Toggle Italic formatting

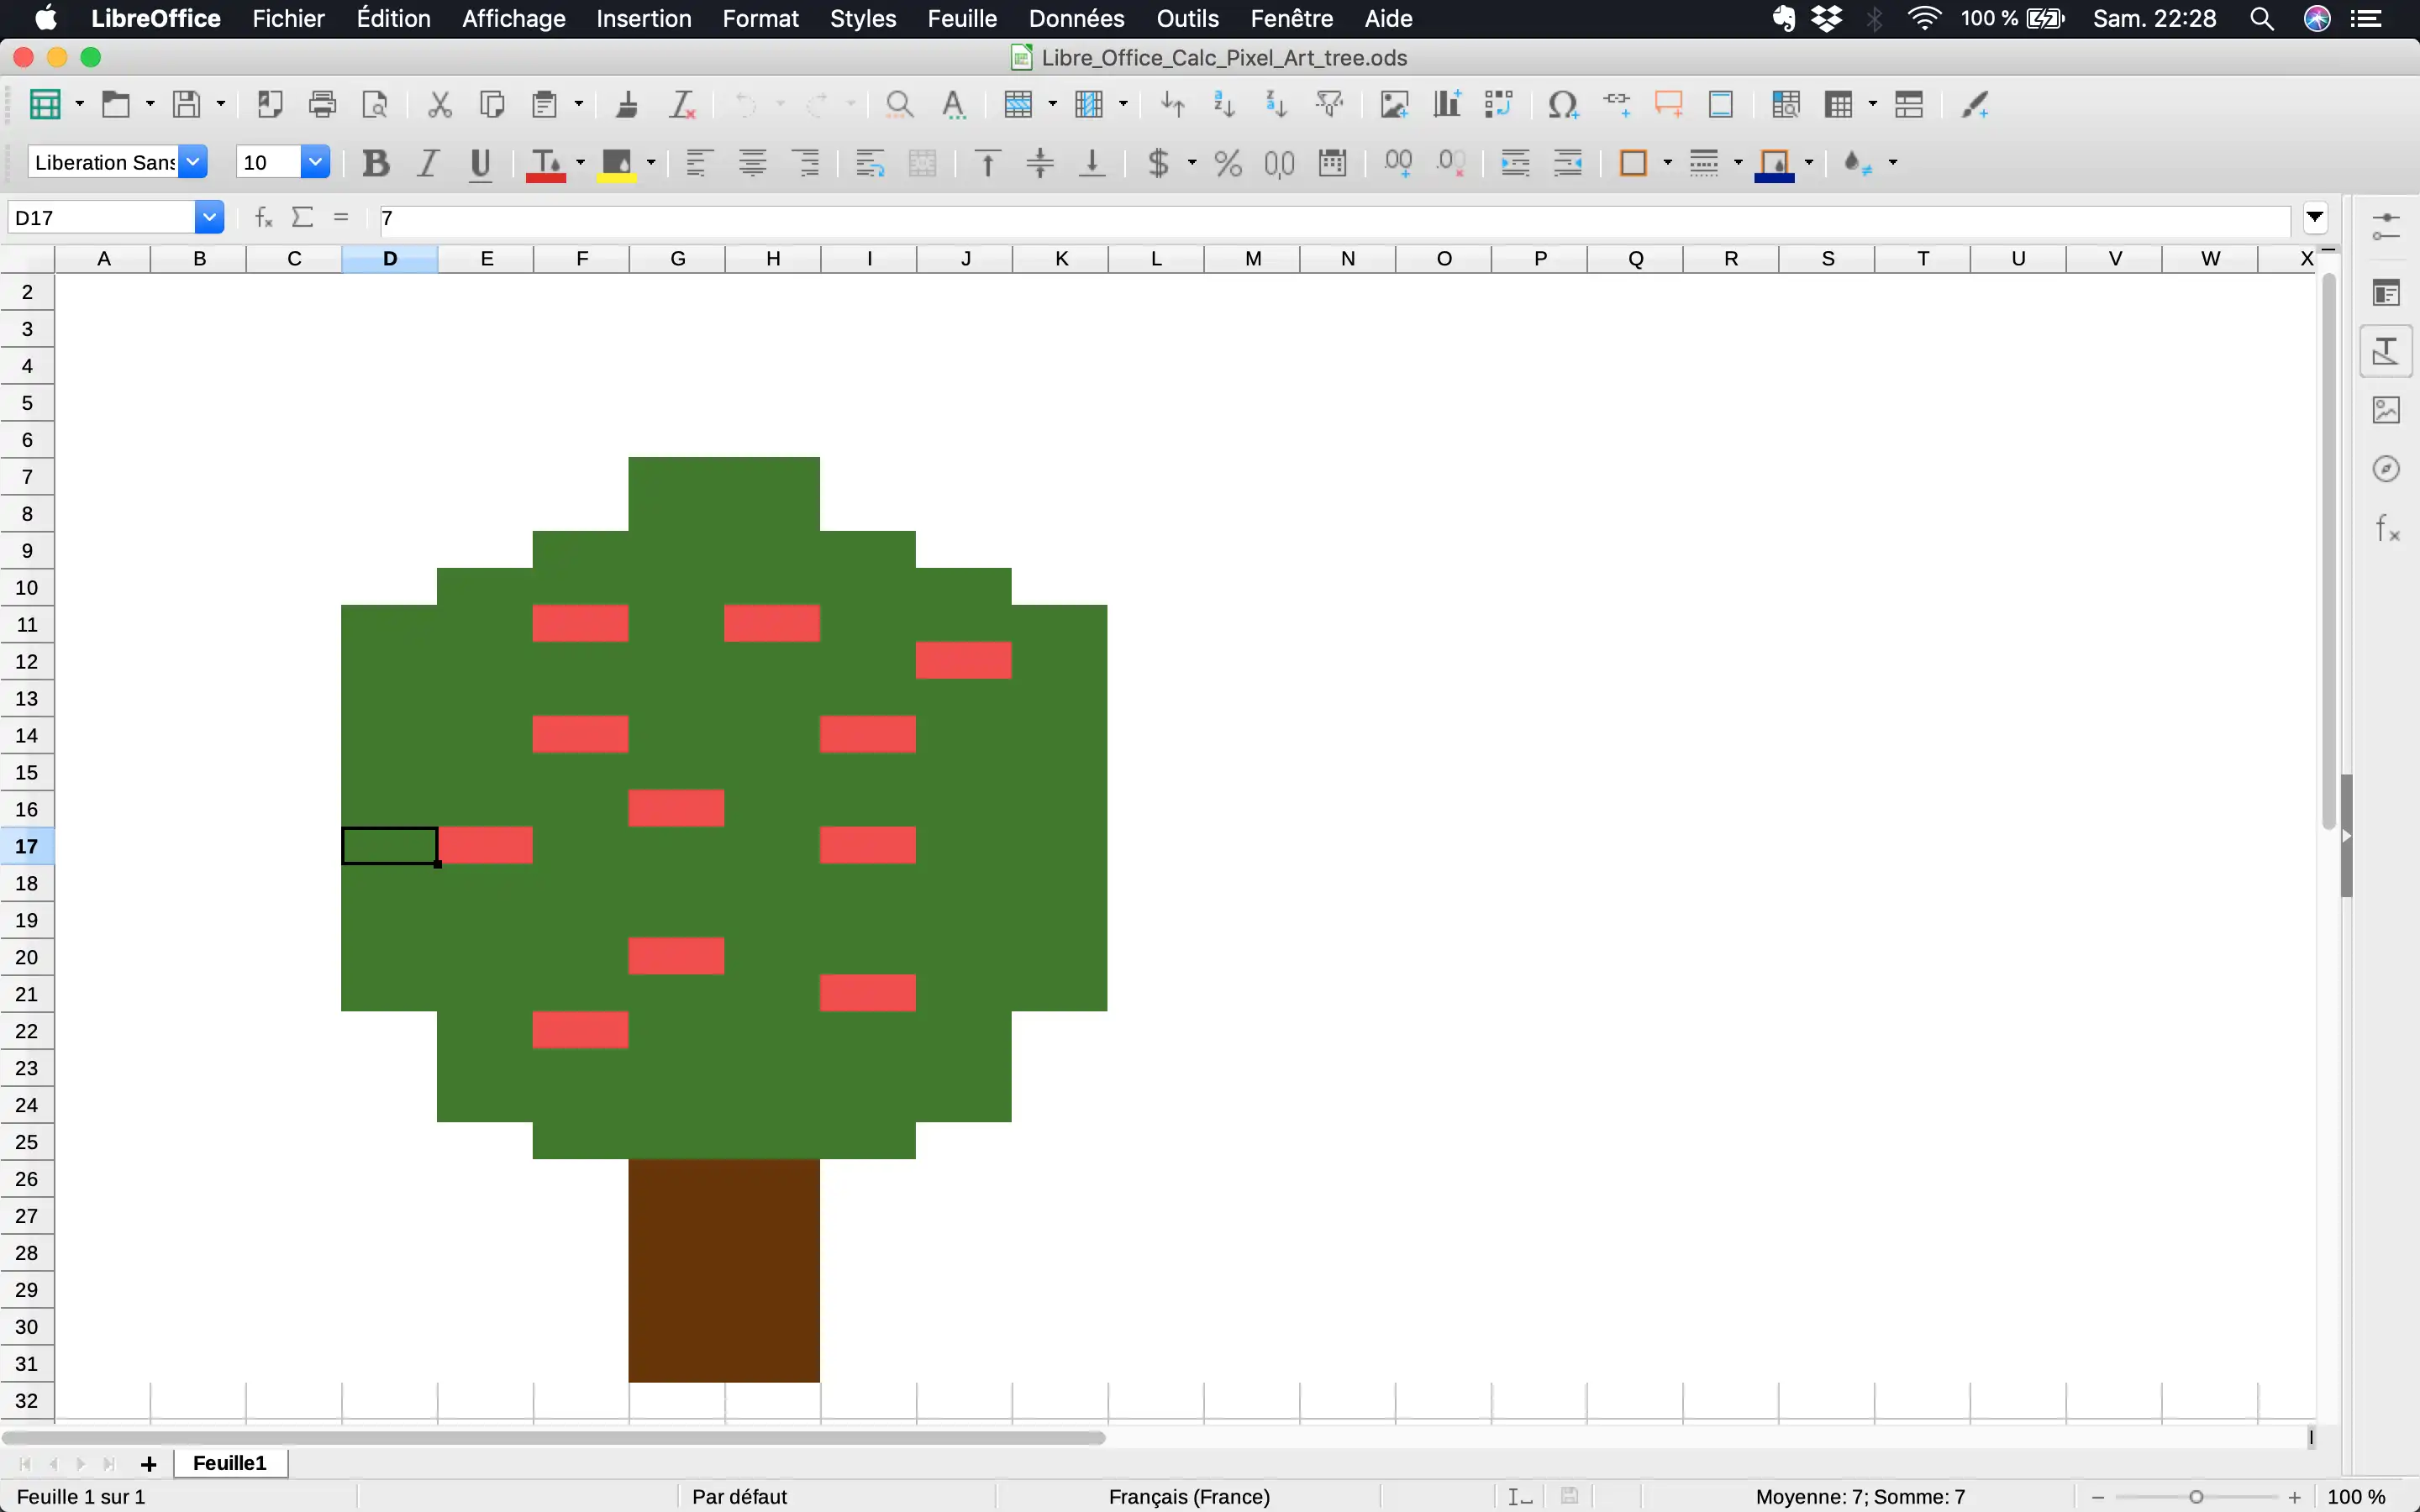click(x=428, y=163)
